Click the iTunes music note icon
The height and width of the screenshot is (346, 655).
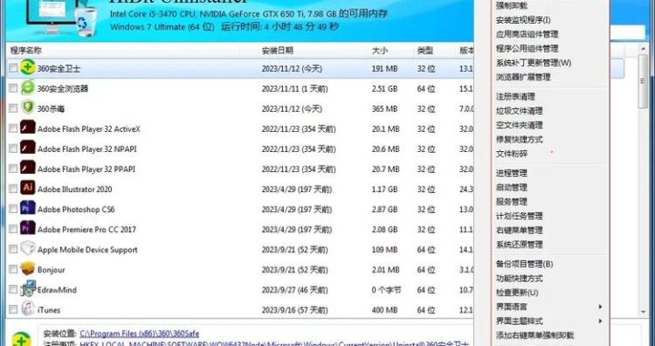tap(27, 309)
